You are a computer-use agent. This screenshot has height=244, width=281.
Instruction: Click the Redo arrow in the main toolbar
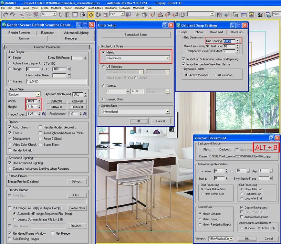point(13,15)
